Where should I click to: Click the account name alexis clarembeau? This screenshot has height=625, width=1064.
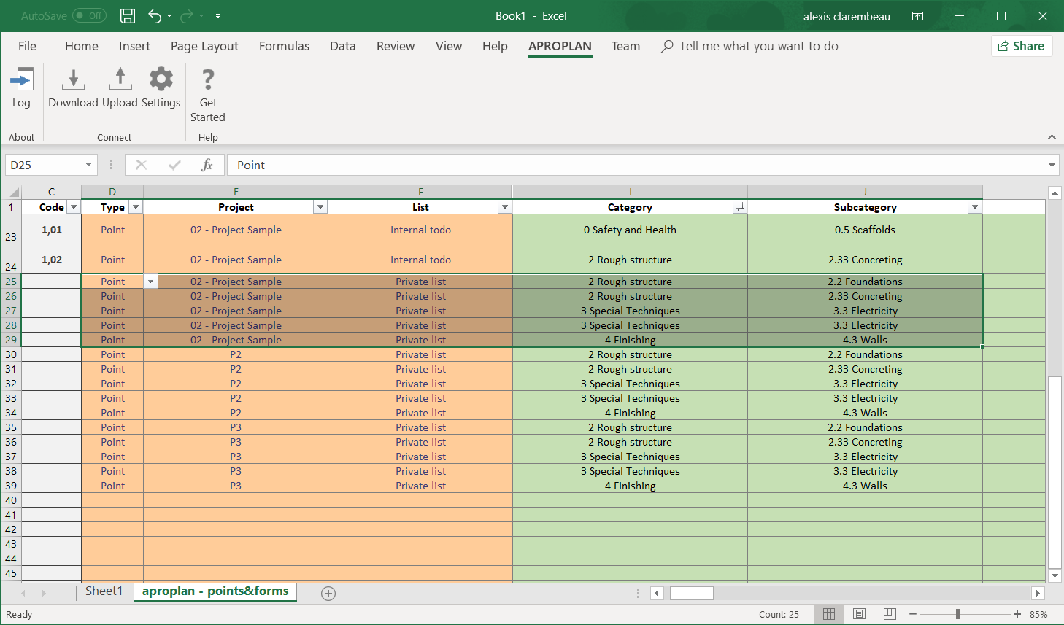847,16
